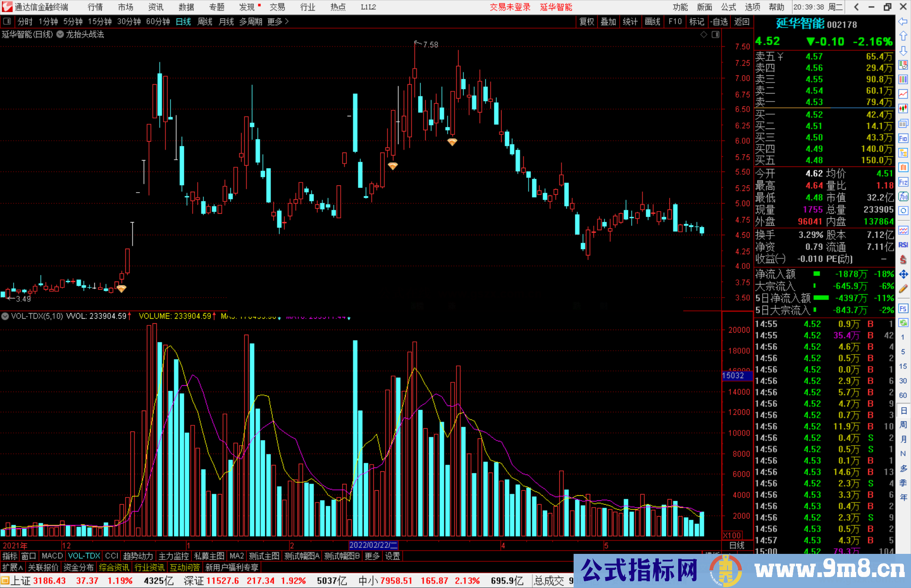This screenshot has height=588, width=911.
Task: Toggle the diamond marker icon at chart top-right
Action: (703, 35)
